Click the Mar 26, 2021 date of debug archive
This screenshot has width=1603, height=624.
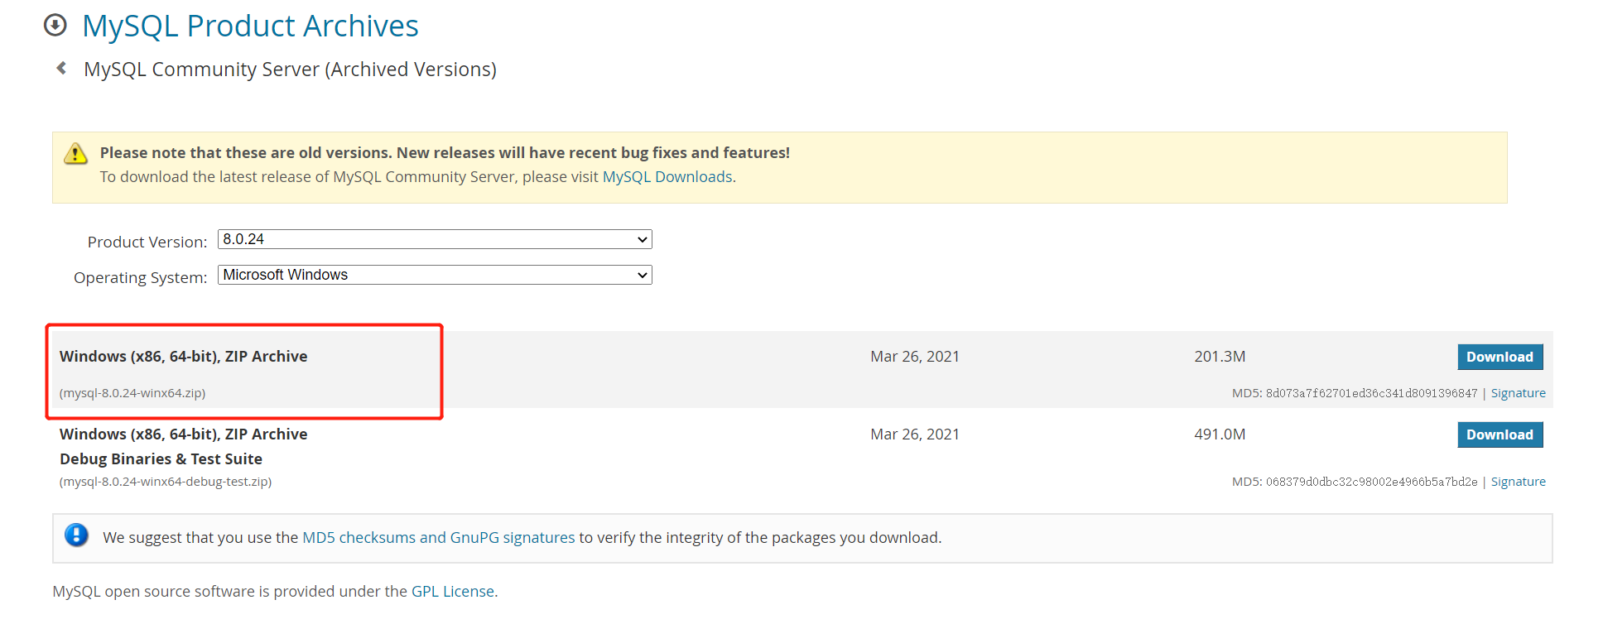(915, 434)
